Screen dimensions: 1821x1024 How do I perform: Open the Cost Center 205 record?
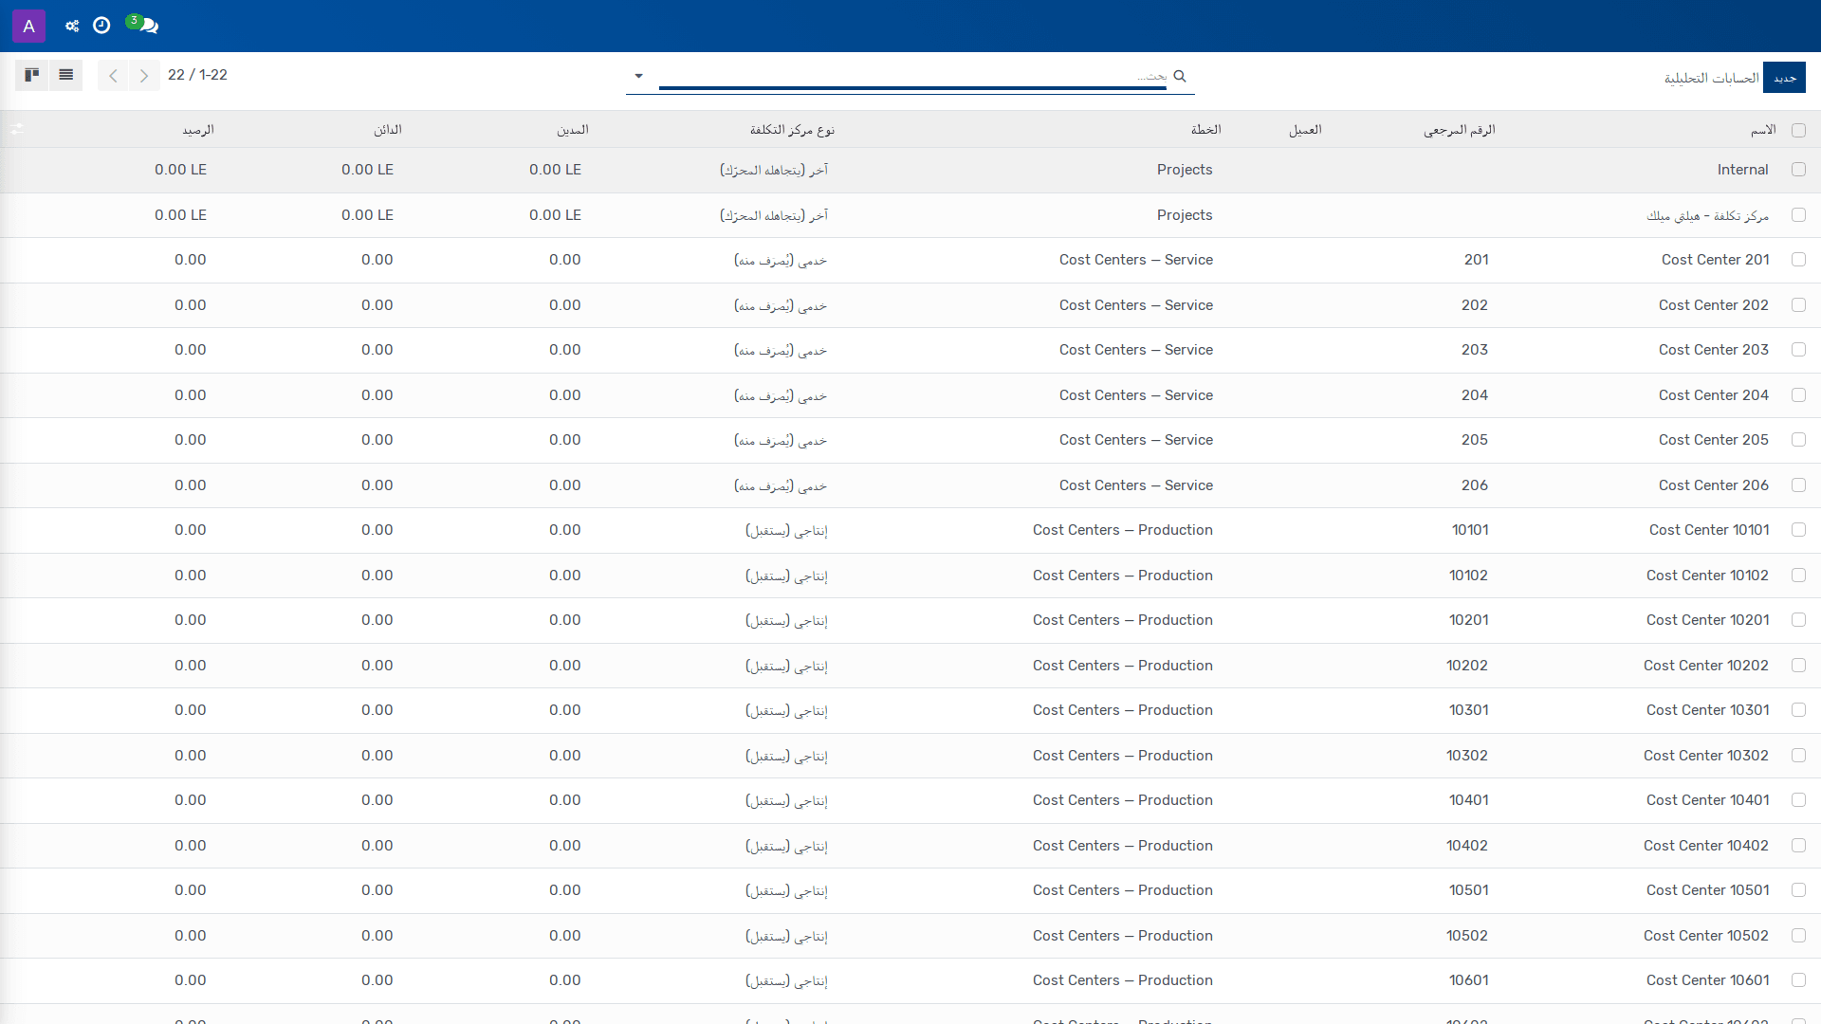coord(1713,440)
